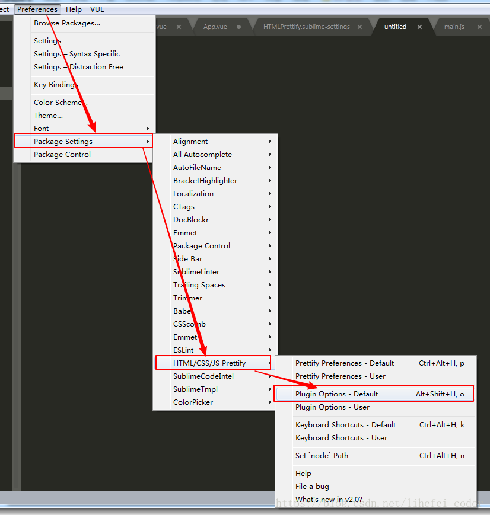Open Plugin Options - Default
This screenshot has height=515, width=490.
(374, 394)
